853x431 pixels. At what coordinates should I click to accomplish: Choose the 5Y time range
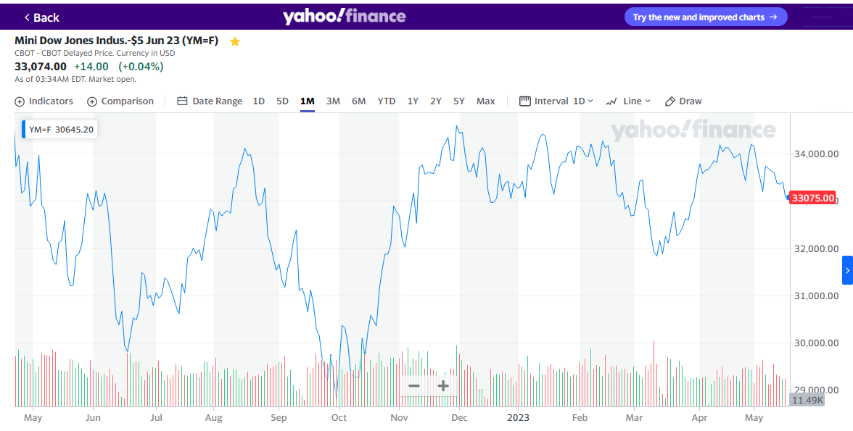(459, 101)
